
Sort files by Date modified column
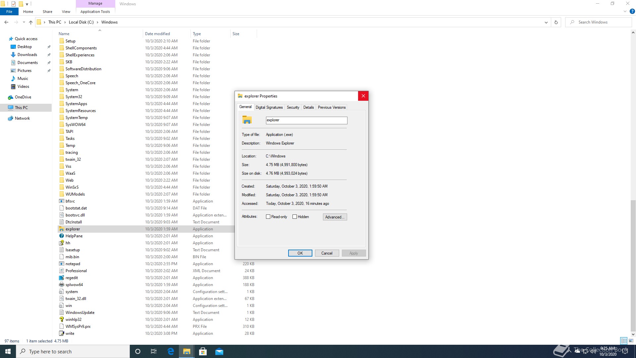tap(167, 34)
